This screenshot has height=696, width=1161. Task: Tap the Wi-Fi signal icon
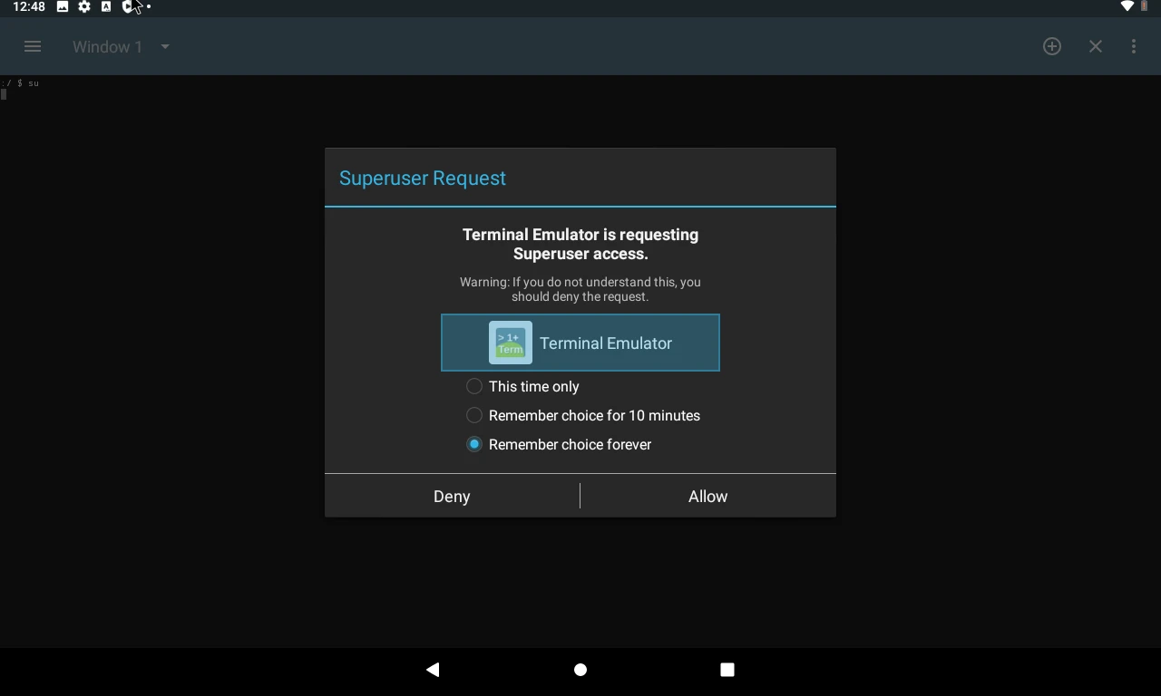(1127, 6)
